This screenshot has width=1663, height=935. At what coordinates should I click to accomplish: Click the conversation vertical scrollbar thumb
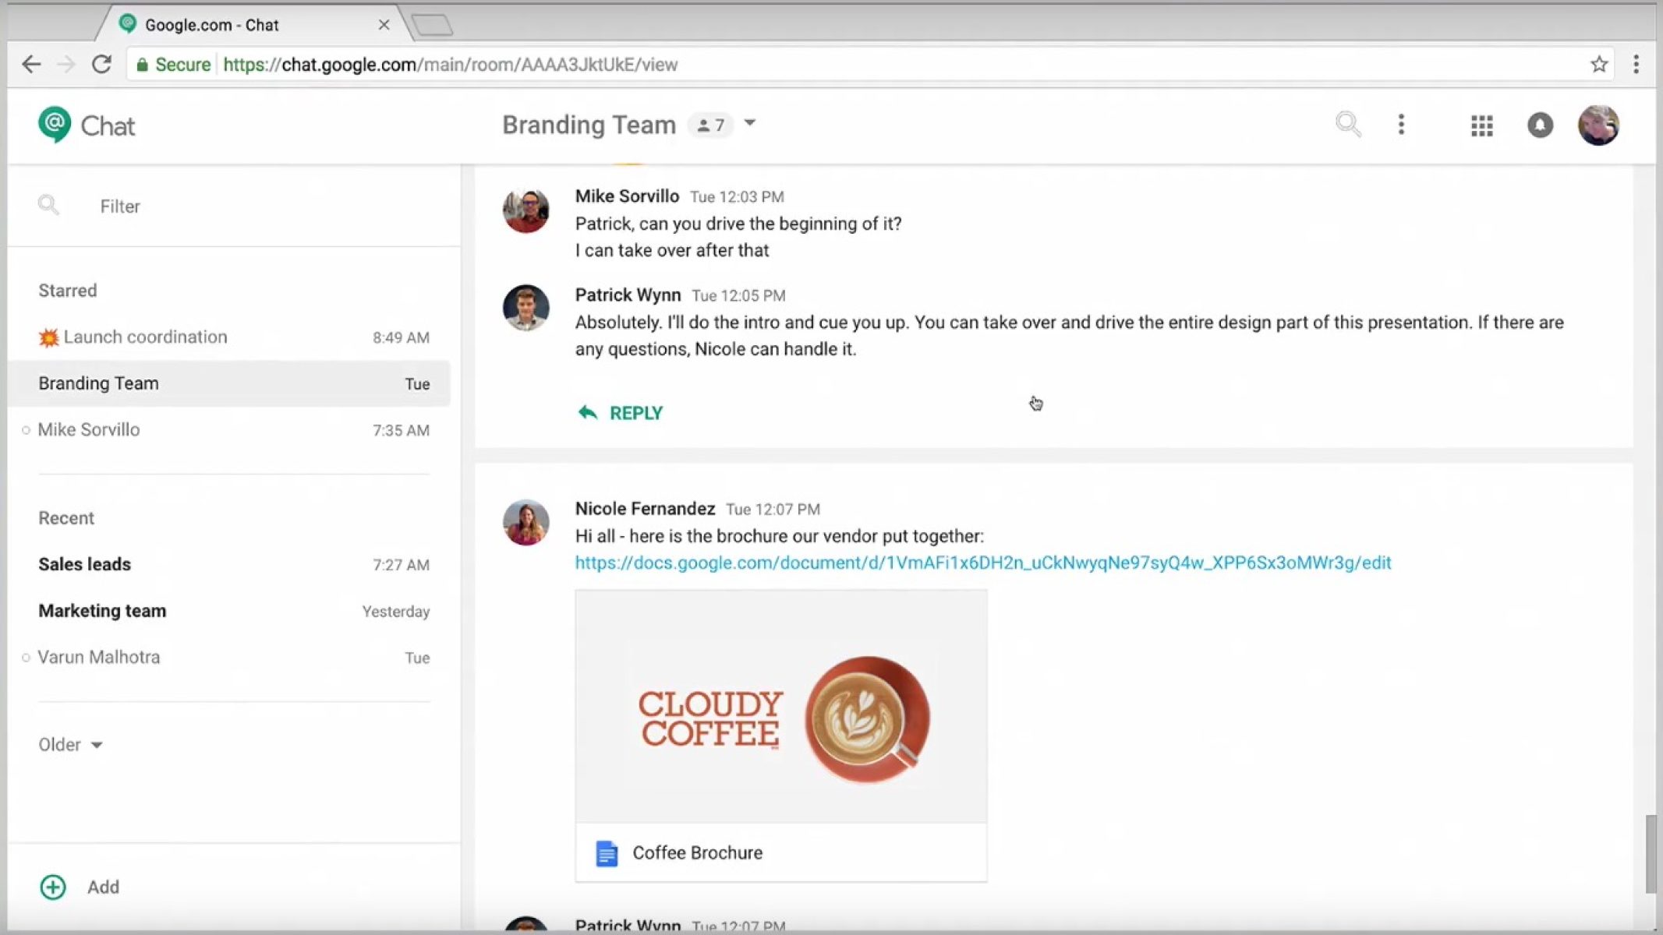1651,853
